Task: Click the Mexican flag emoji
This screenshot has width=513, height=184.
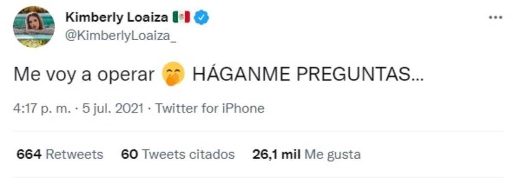Action: click(x=181, y=17)
